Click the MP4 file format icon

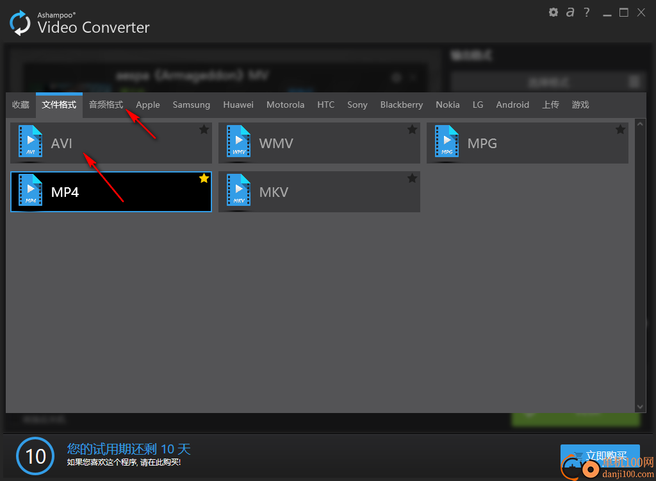31,190
